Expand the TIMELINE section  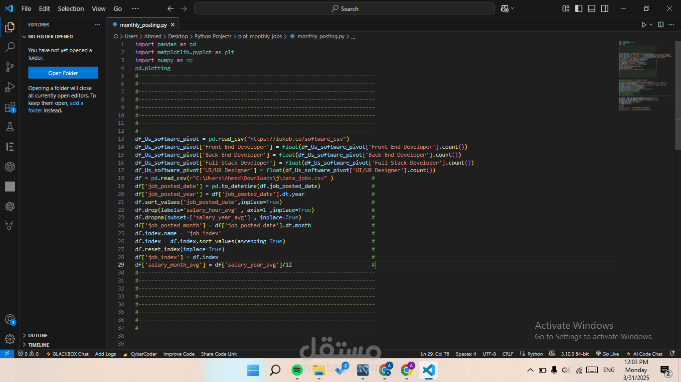coord(38,345)
